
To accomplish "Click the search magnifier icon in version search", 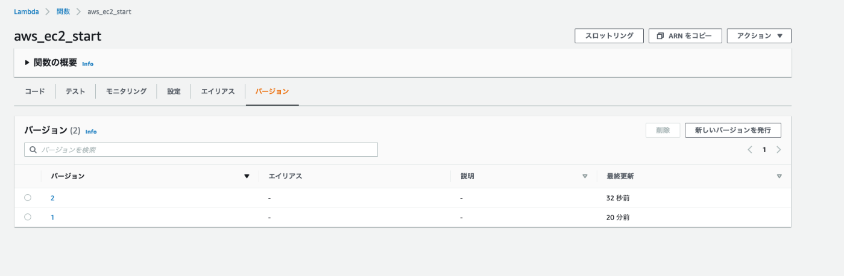I will pos(33,150).
